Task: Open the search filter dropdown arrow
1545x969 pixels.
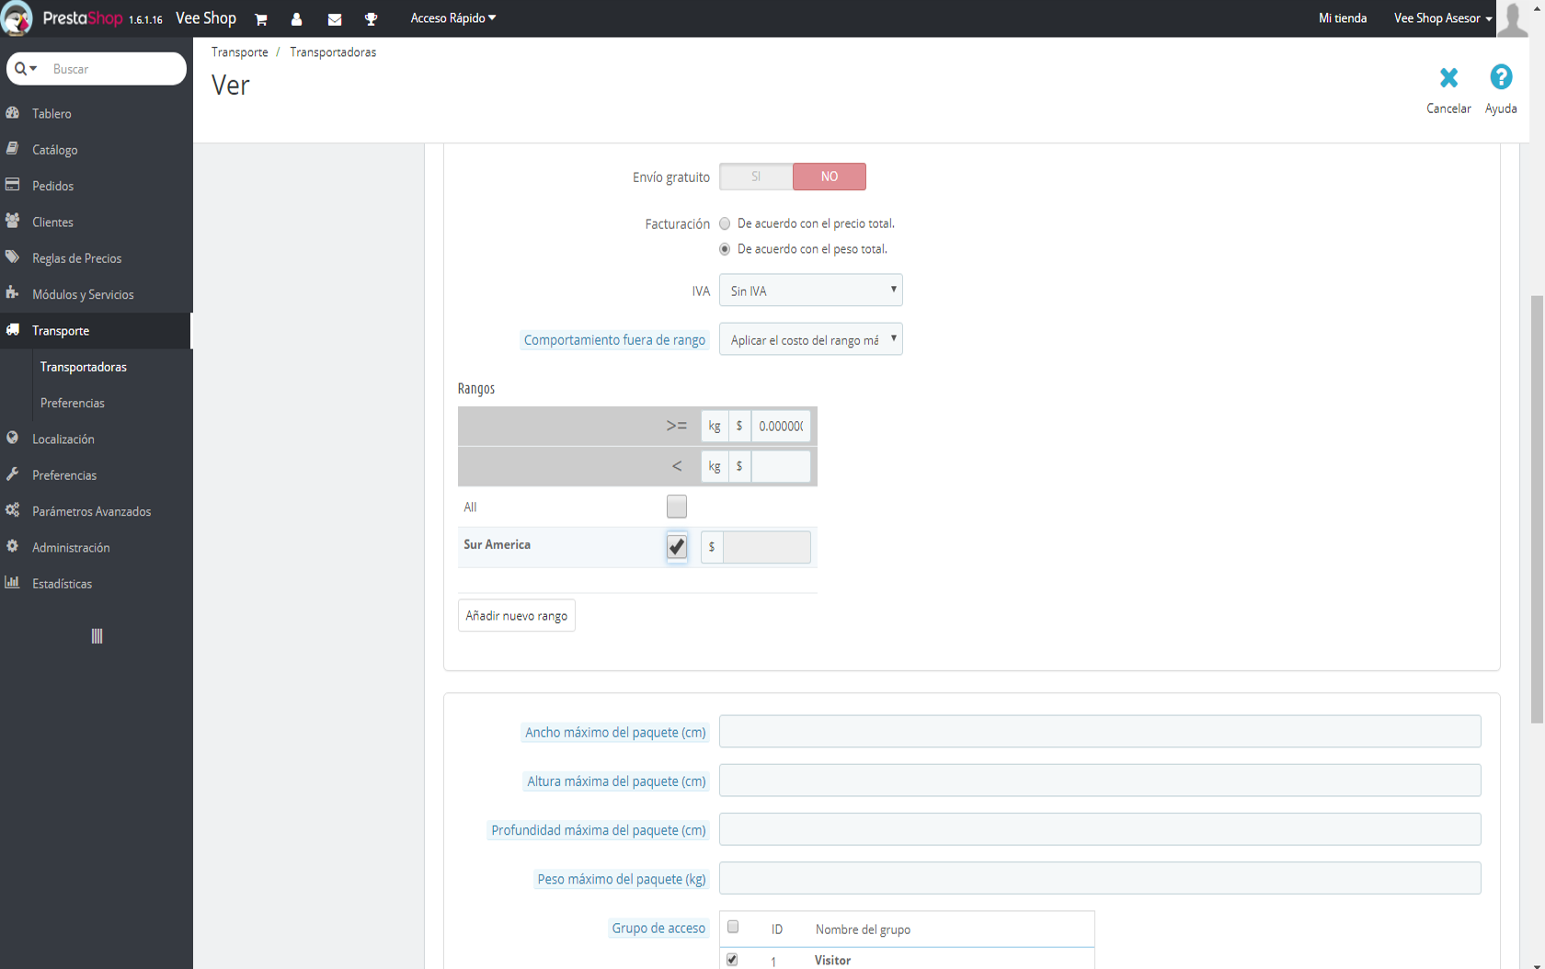Action: 33,69
